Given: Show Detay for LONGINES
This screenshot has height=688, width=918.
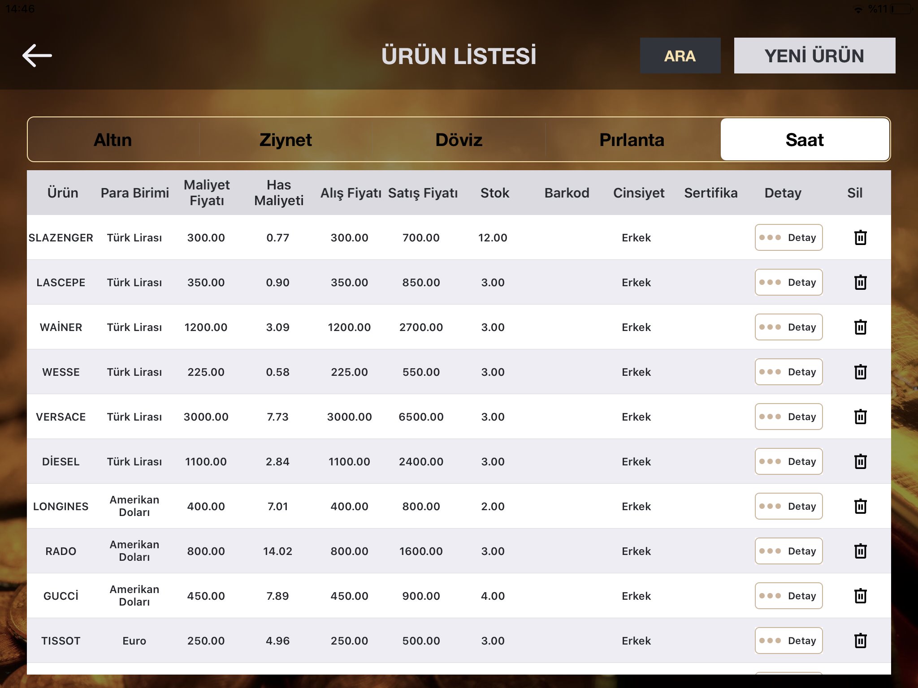Looking at the screenshot, I should coord(788,506).
